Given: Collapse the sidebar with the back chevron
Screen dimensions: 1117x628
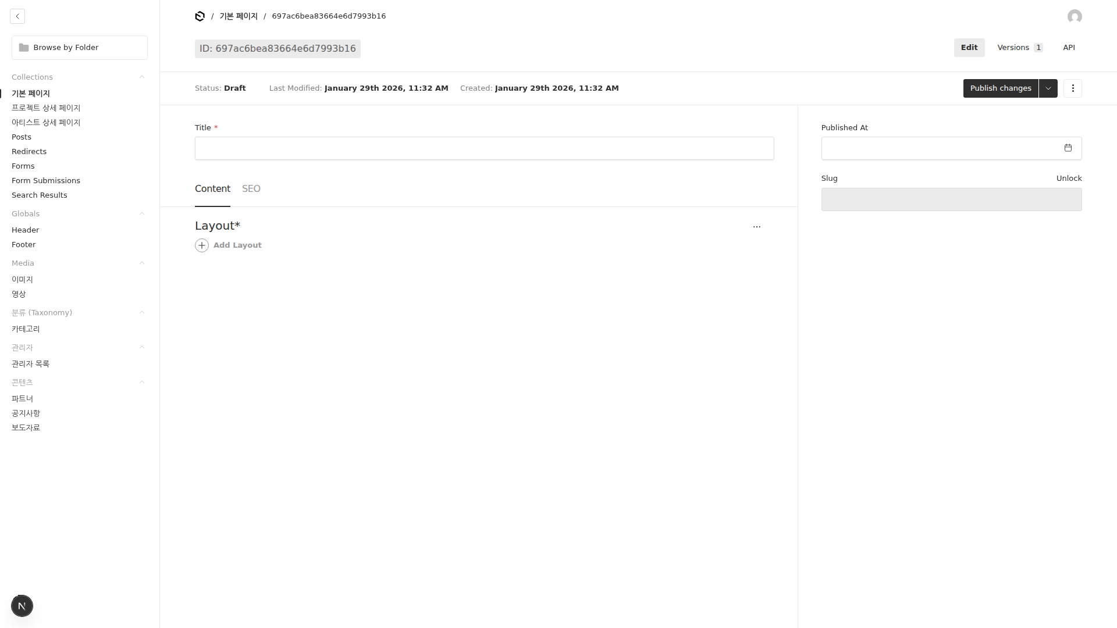Looking at the screenshot, I should pos(17,16).
